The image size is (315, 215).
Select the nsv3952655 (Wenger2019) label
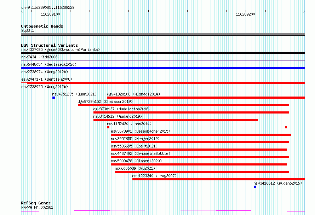click(135, 139)
